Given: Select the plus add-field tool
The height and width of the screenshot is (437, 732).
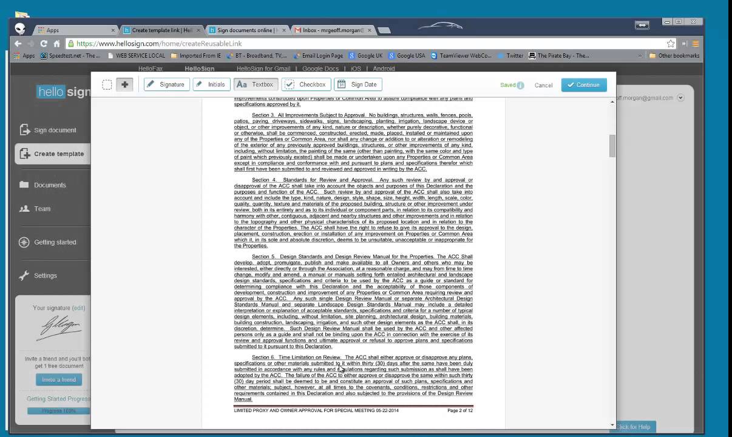Looking at the screenshot, I should [x=124, y=85].
